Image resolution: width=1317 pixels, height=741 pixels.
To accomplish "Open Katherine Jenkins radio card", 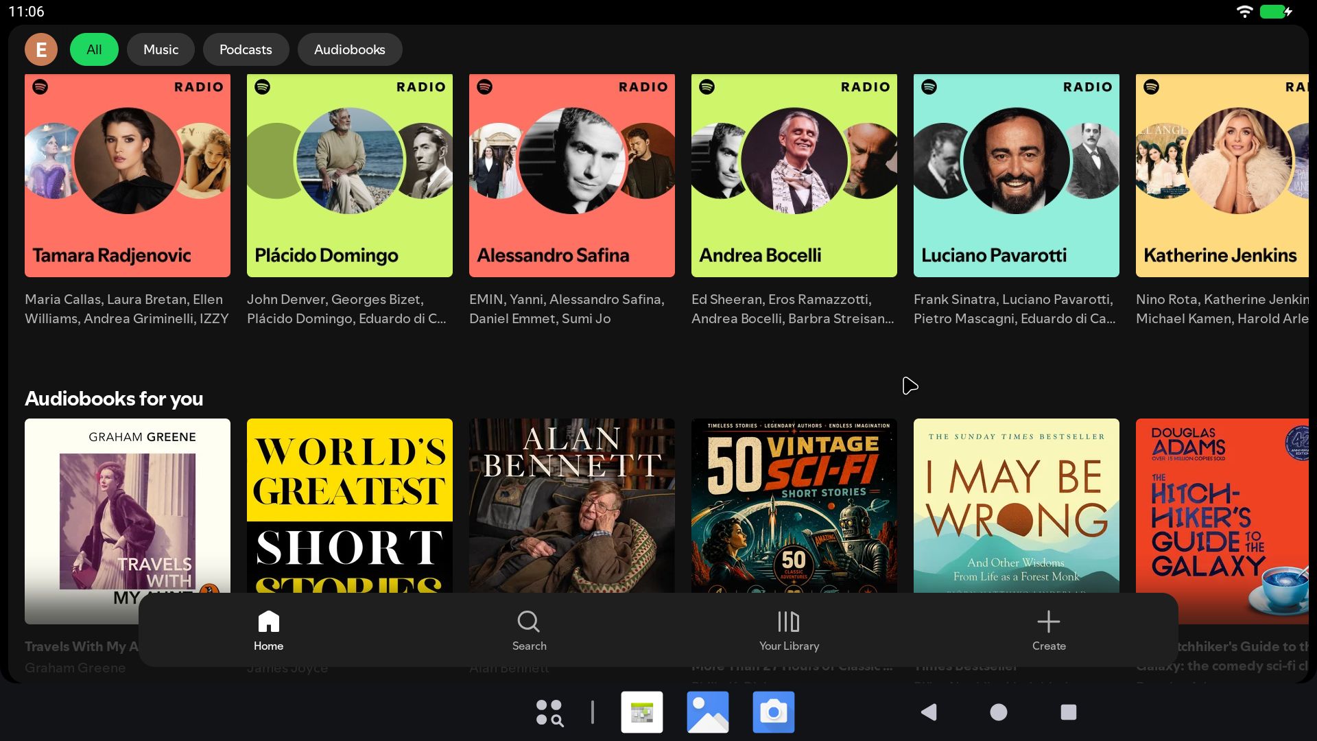I will (x=1222, y=176).
